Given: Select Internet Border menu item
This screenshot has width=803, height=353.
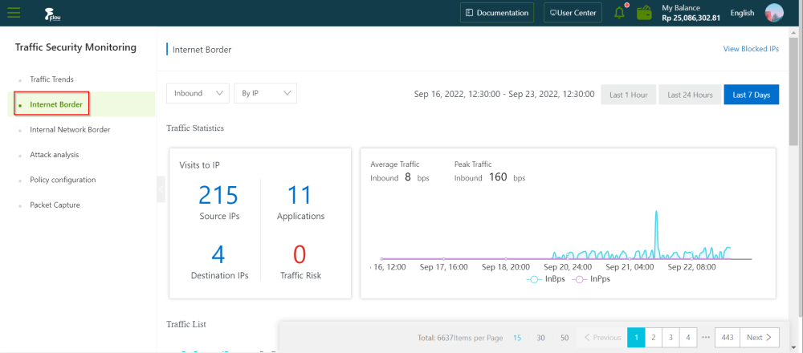Looking at the screenshot, I should (56, 104).
